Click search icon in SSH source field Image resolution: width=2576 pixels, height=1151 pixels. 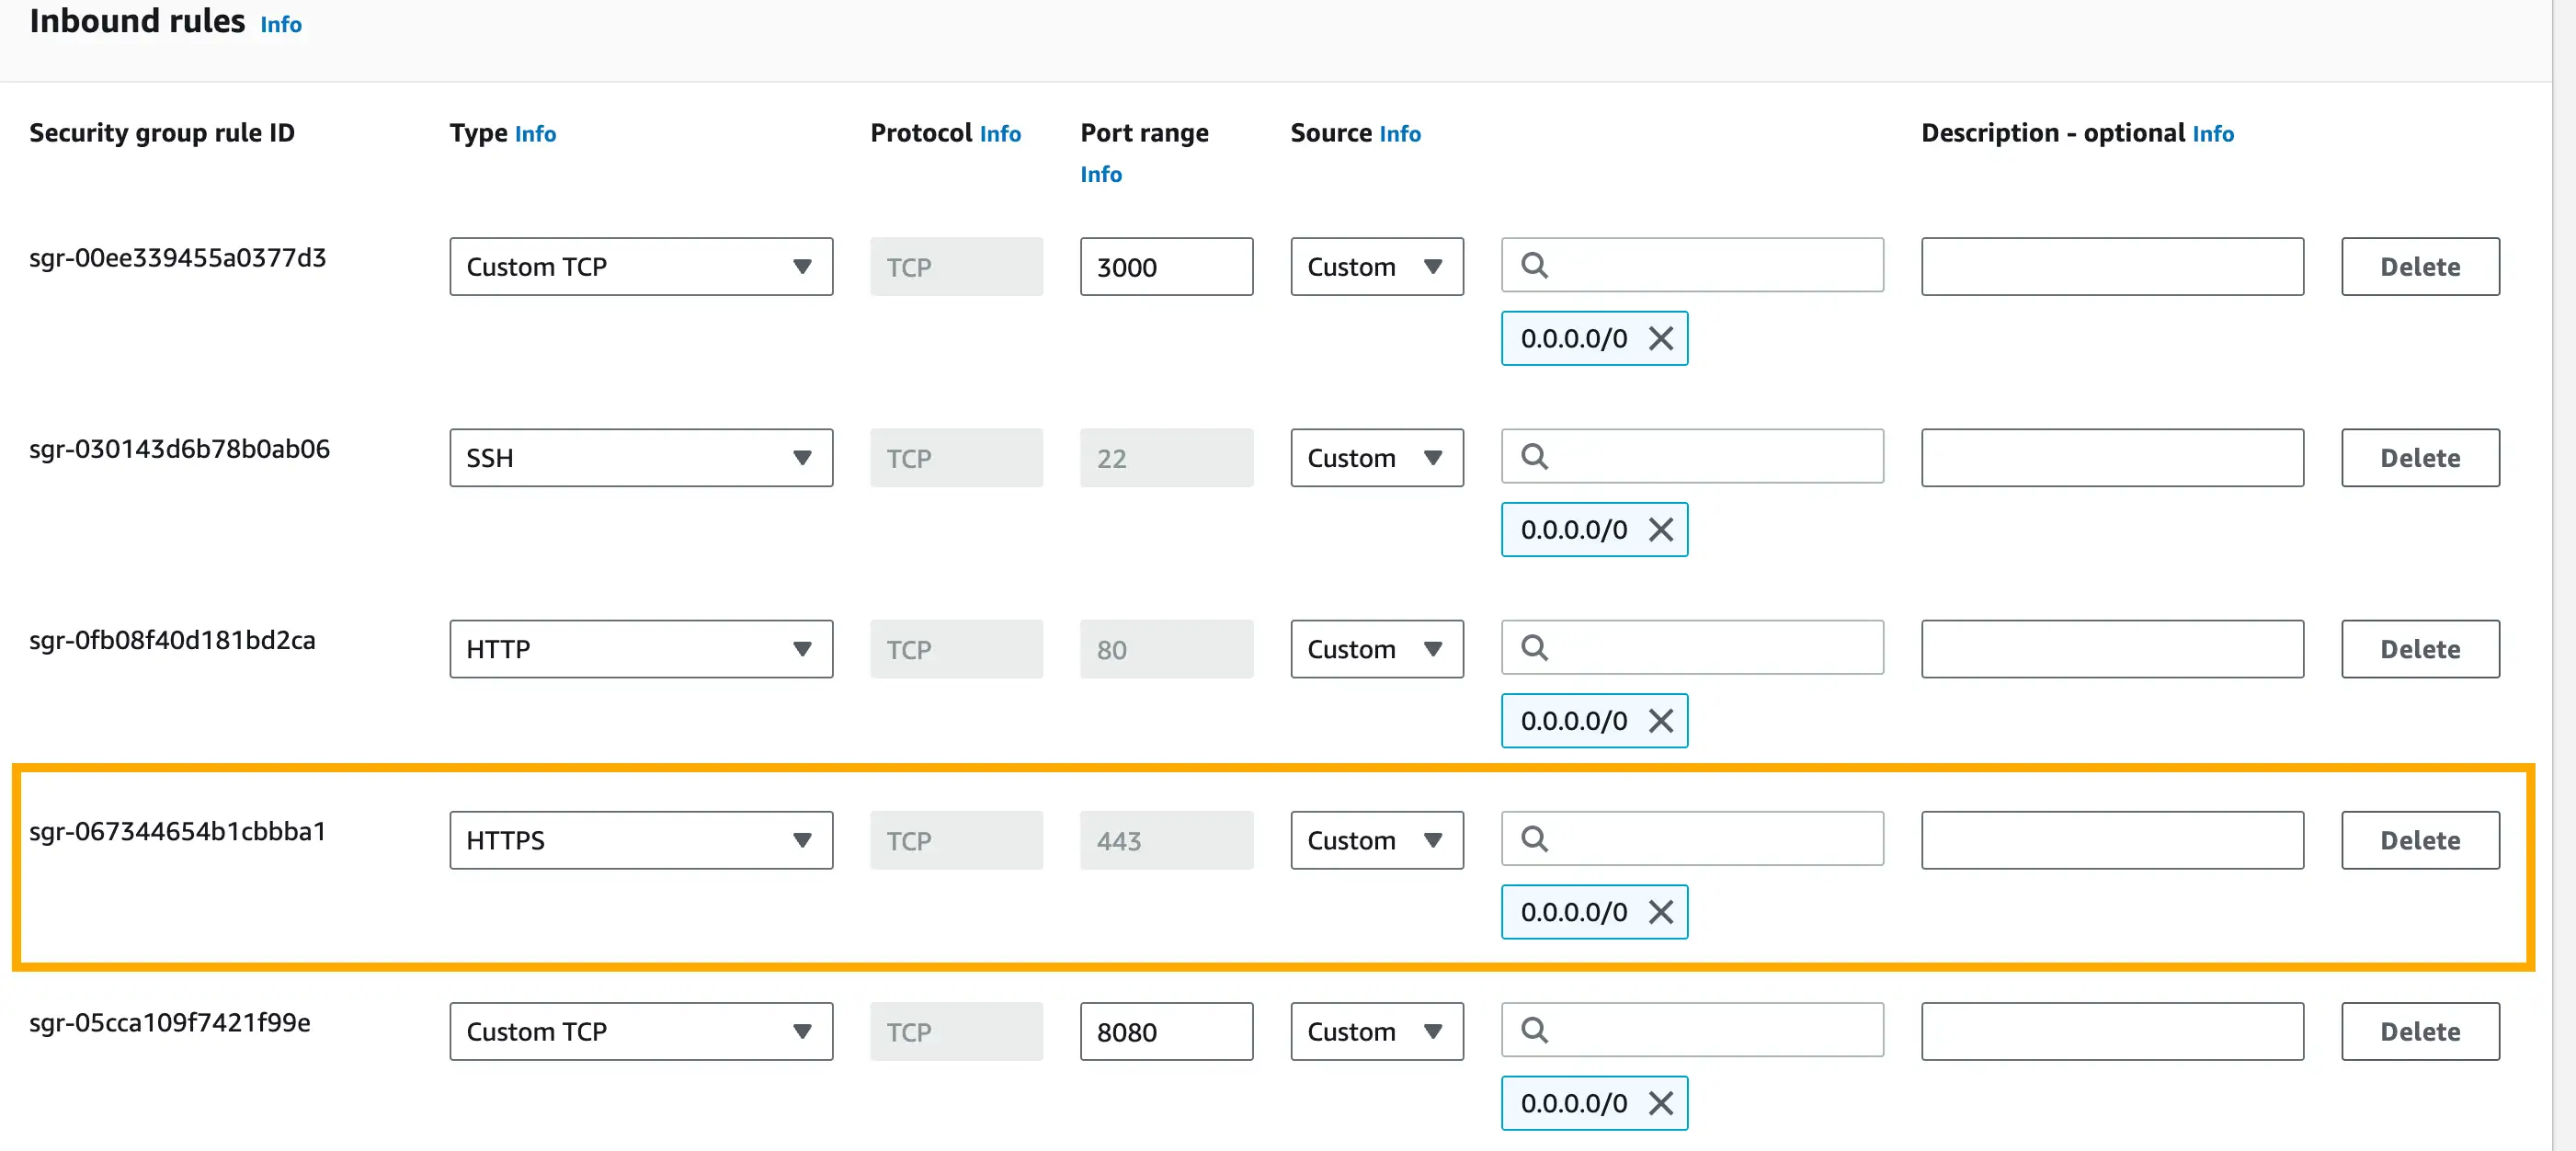click(x=1534, y=457)
